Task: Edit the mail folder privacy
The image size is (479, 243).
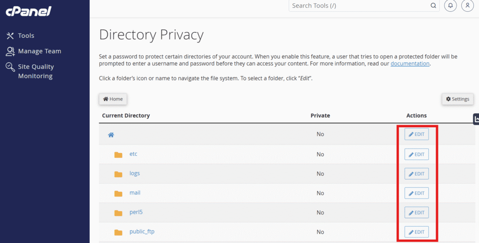Action: point(417,193)
